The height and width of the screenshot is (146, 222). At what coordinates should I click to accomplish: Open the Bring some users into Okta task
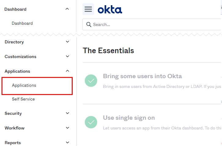tap(142, 76)
